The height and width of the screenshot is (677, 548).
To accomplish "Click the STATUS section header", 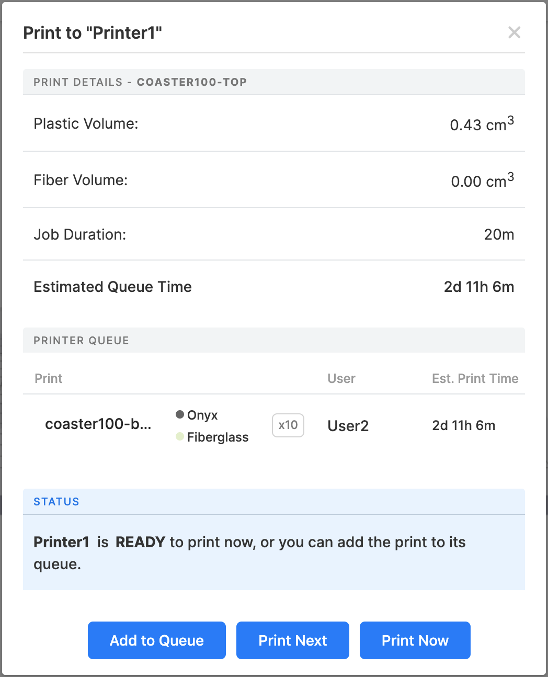I will coord(56,501).
